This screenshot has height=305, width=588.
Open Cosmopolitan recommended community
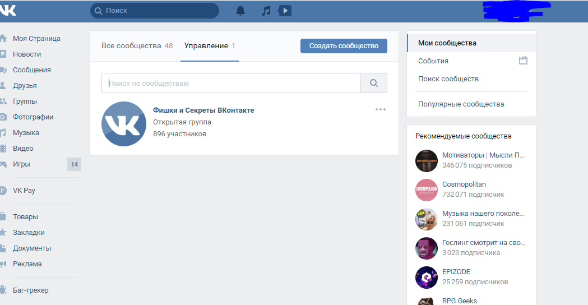pyautogui.click(x=464, y=184)
